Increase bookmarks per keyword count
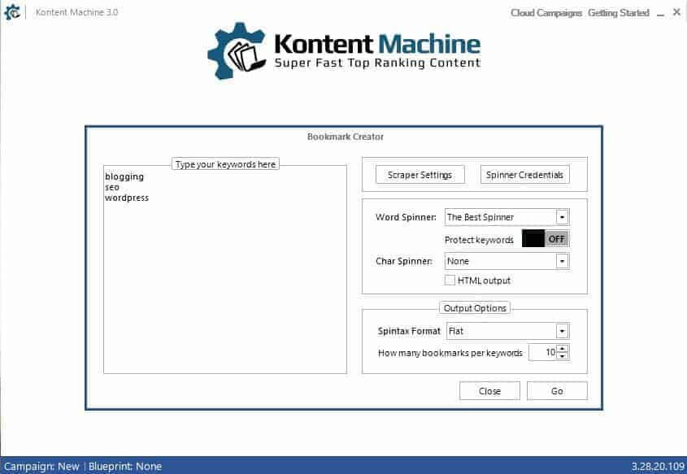 563,348
